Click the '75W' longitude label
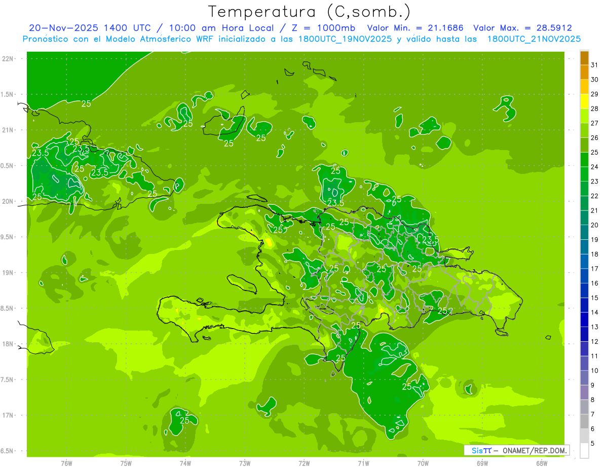Image resolution: width=608 pixels, height=470 pixels. pyautogui.click(x=126, y=463)
